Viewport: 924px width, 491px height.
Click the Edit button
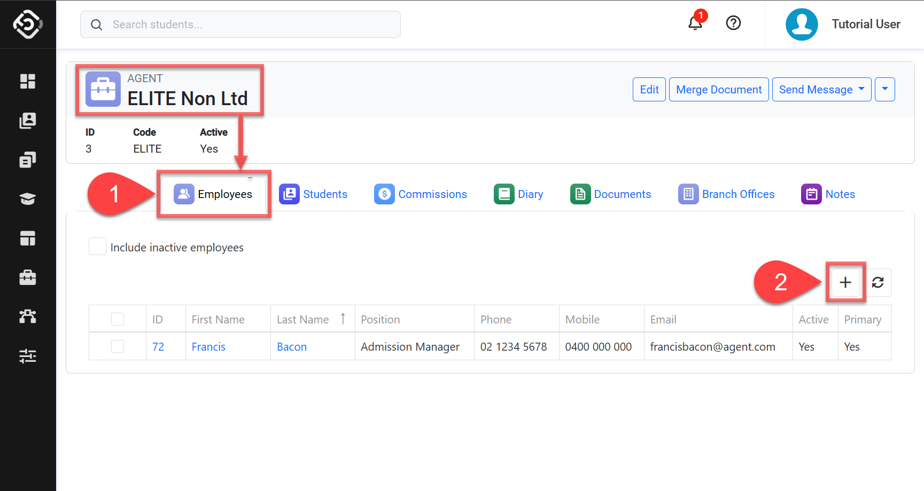pyautogui.click(x=649, y=90)
